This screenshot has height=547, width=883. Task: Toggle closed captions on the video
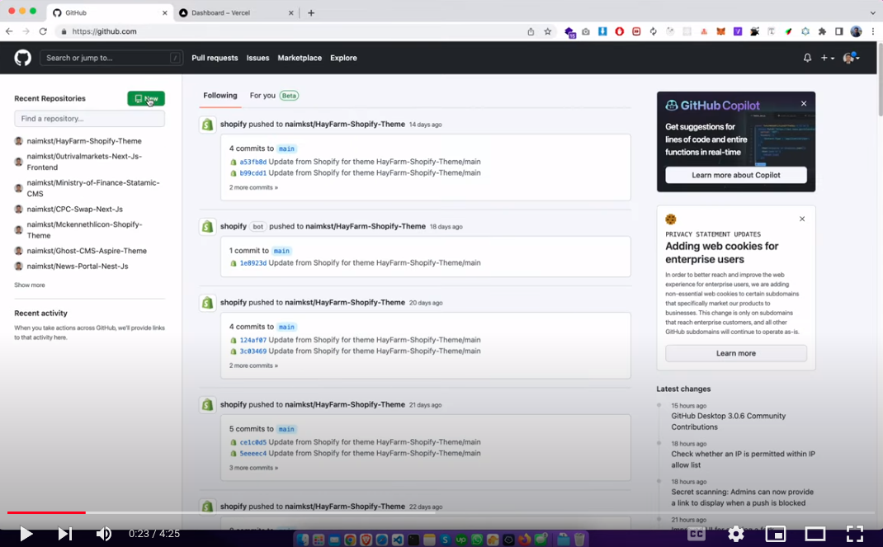(696, 534)
